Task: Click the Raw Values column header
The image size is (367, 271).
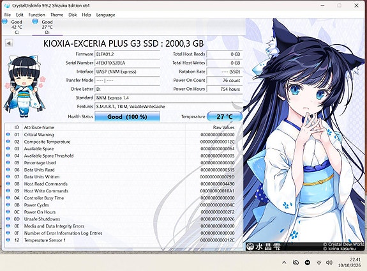Action: 223,128
